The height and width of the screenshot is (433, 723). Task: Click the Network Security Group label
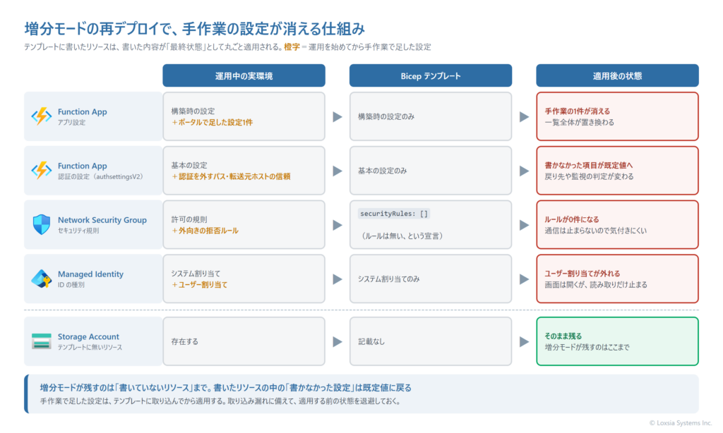pyautogui.click(x=102, y=220)
